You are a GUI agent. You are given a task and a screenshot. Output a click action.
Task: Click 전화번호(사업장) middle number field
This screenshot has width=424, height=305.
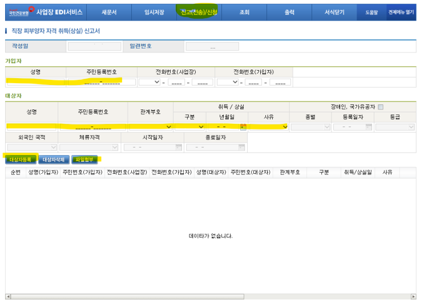point(176,82)
